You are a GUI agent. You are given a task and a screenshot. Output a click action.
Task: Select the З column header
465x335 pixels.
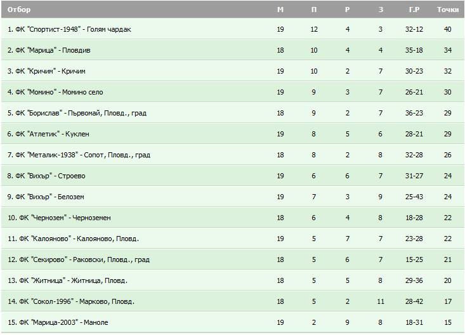[381, 10]
